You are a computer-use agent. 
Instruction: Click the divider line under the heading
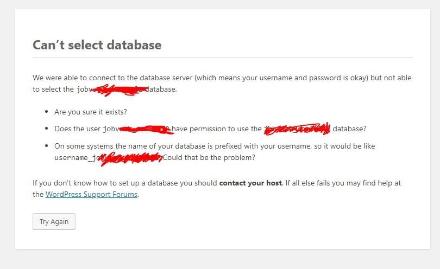222,57
